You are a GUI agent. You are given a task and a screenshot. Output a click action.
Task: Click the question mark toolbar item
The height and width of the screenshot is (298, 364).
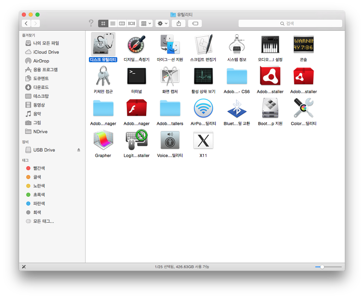tap(91, 23)
